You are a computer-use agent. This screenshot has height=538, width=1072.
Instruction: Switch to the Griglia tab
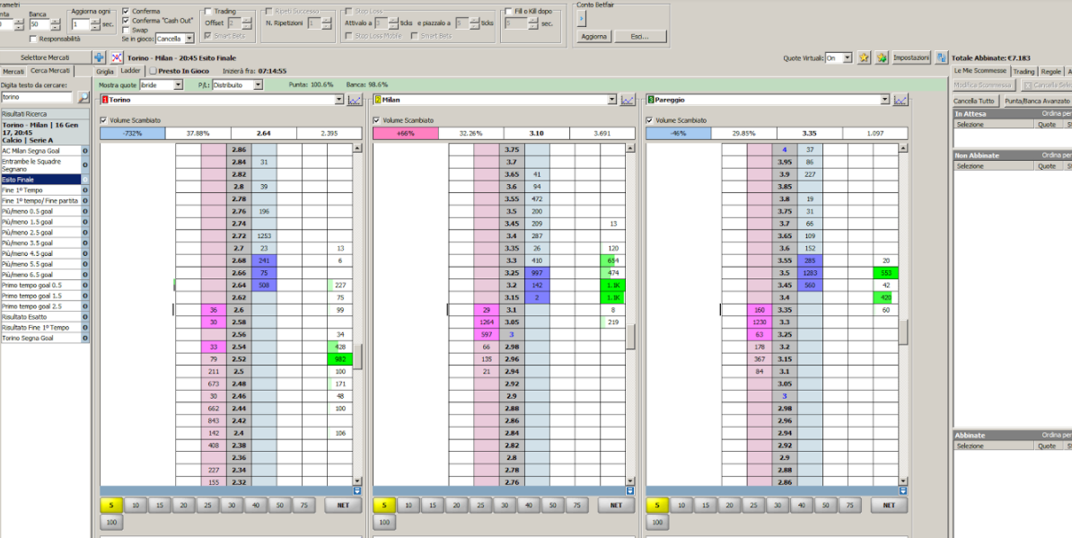click(x=105, y=71)
